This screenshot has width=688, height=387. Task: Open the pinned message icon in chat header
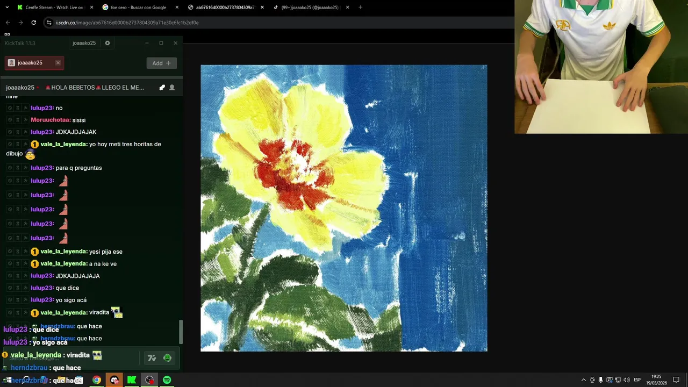[162, 88]
